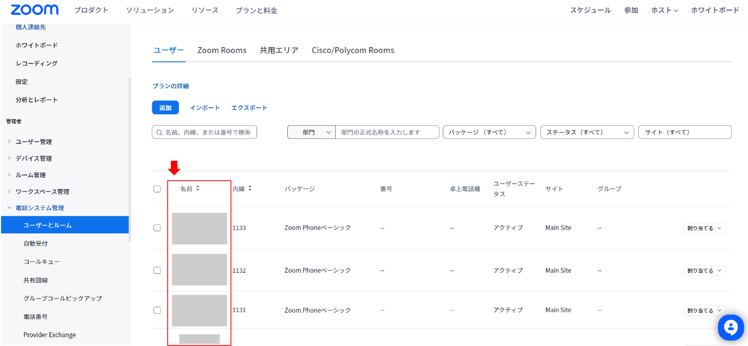
Task: Click ホワイトボード in the top bar
Action: (715, 10)
